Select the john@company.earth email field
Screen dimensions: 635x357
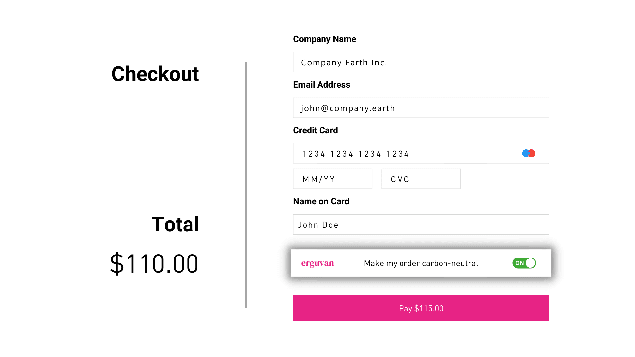click(x=421, y=108)
